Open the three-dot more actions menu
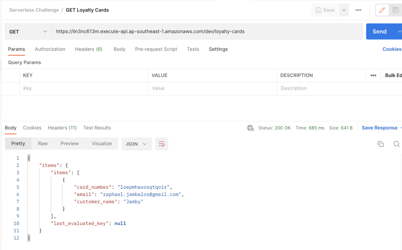 click(359, 10)
